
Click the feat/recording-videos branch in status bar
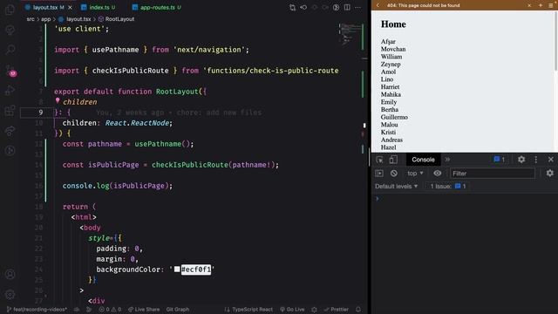(x=37, y=310)
